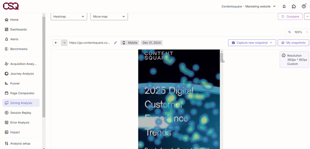This screenshot has height=149, width=310.
Task: Click the heatmap page preview
Action: pyautogui.click(x=179, y=99)
